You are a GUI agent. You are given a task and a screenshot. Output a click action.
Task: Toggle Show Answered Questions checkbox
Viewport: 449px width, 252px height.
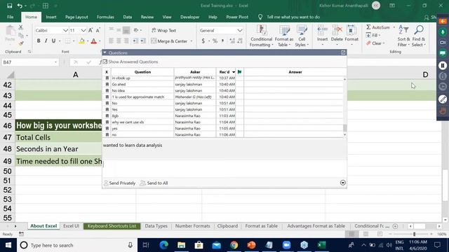click(x=105, y=62)
